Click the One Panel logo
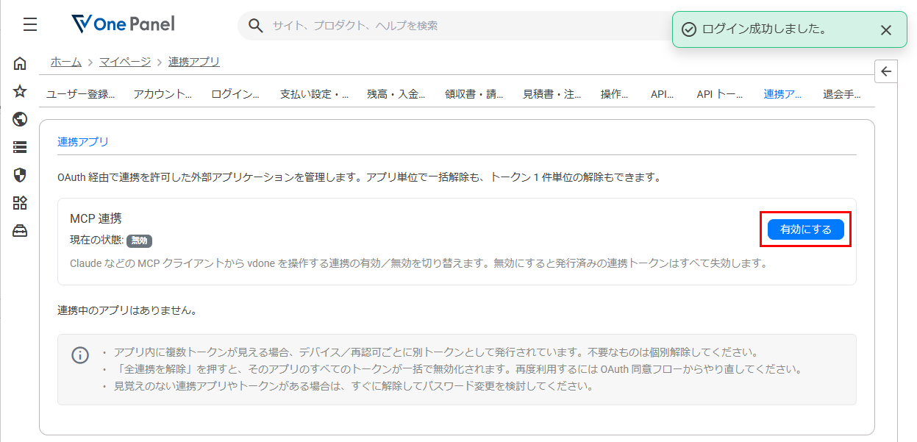This screenshot has height=442, width=917. click(x=123, y=24)
